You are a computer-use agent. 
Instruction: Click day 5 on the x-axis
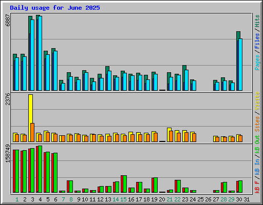48,199
